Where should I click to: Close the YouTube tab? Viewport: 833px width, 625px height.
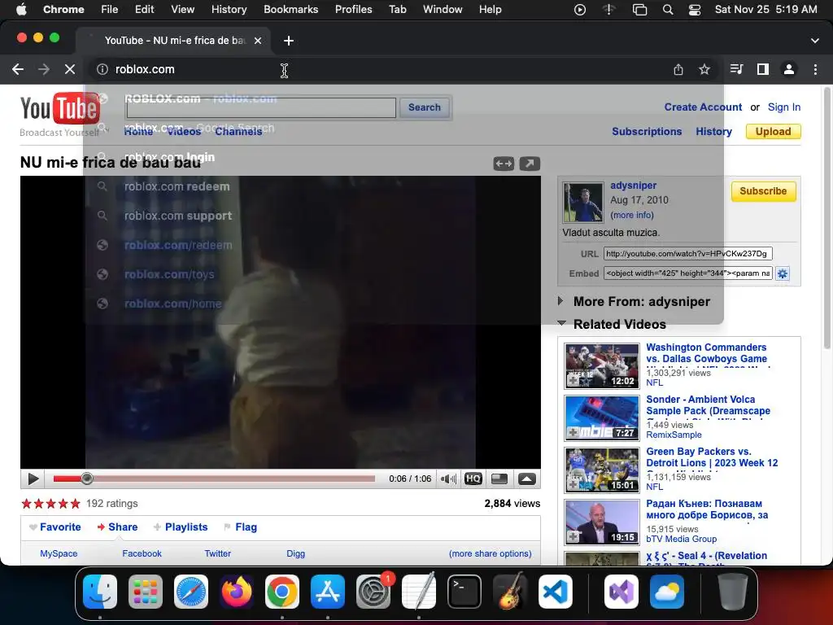click(x=258, y=41)
